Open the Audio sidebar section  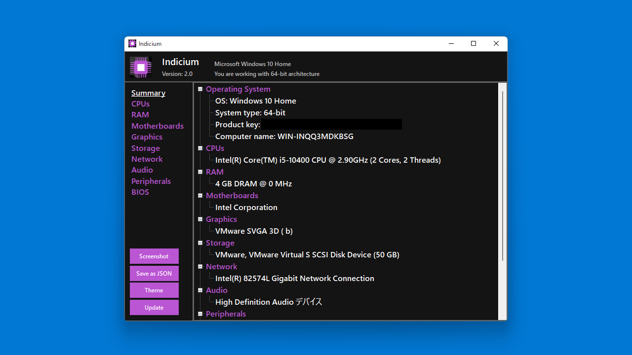(x=142, y=170)
